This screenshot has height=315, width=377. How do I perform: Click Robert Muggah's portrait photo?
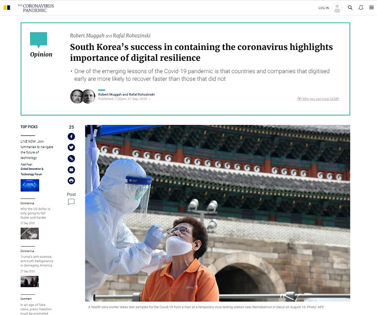tap(76, 97)
